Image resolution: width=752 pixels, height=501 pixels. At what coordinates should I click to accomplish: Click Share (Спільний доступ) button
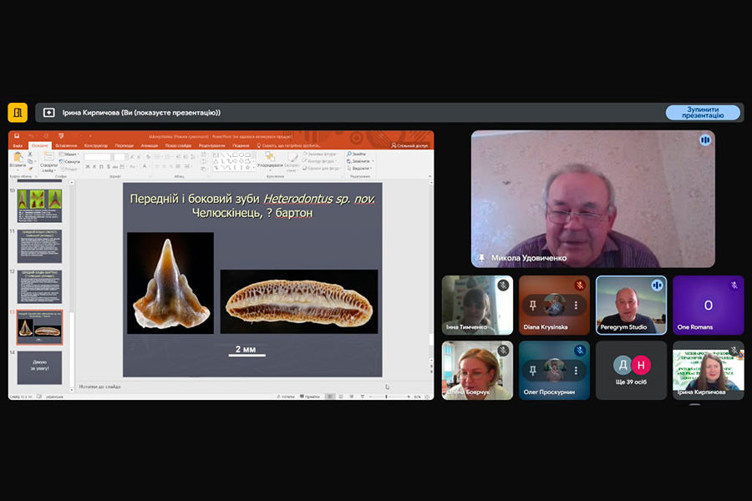pyautogui.click(x=409, y=145)
